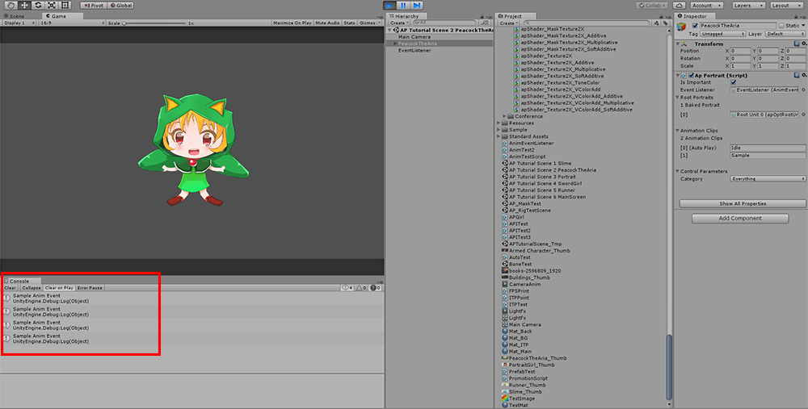
Task: Expand the Resources folder
Action: [499, 123]
